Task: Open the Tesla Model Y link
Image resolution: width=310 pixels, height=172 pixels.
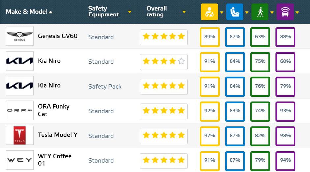Action: pyautogui.click(x=57, y=135)
